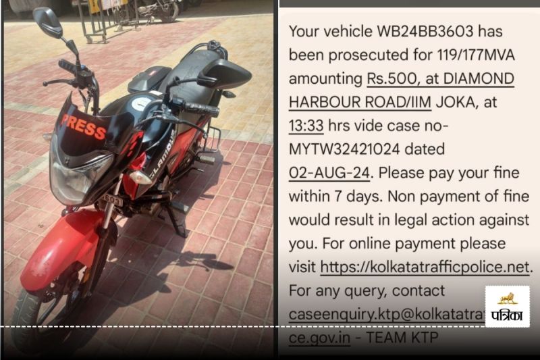Tap the underlined 13:33 time

pyautogui.click(x=306, y=126)
